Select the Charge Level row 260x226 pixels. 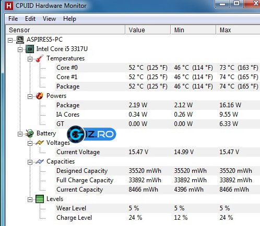[x=158, y=218]
